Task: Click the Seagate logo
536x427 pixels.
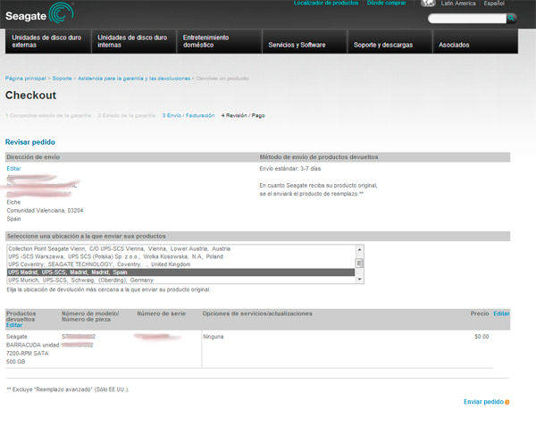Action: tap(39, 13)
